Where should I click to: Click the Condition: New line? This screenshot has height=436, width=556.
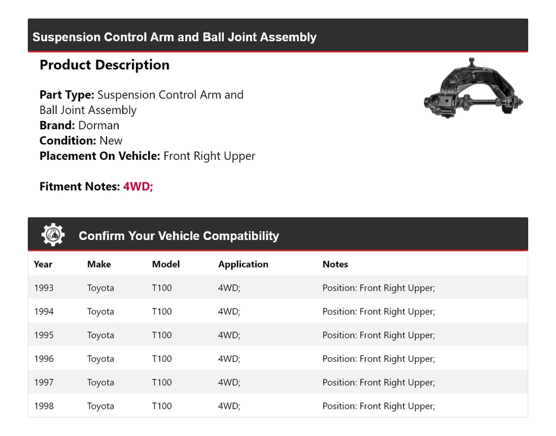[81, 141]
